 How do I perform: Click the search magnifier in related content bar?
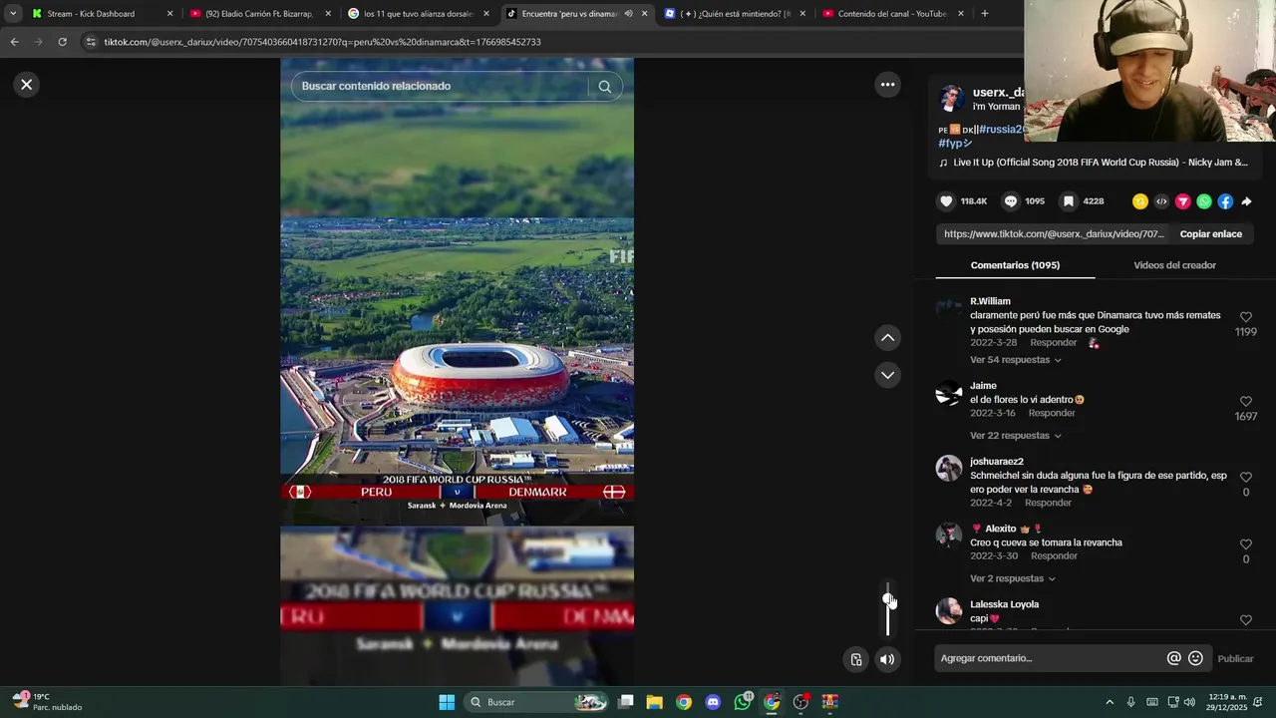[x=604, y=86]
